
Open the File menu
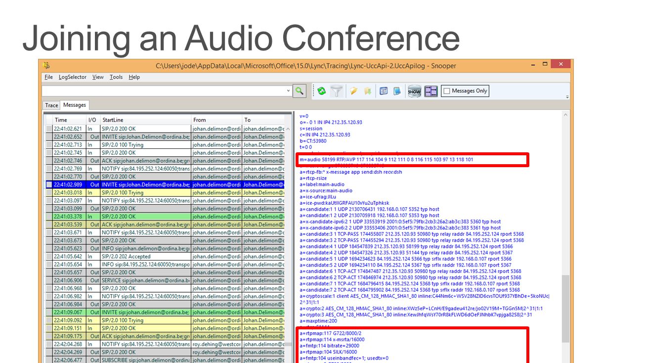click(x=48, y=77)
